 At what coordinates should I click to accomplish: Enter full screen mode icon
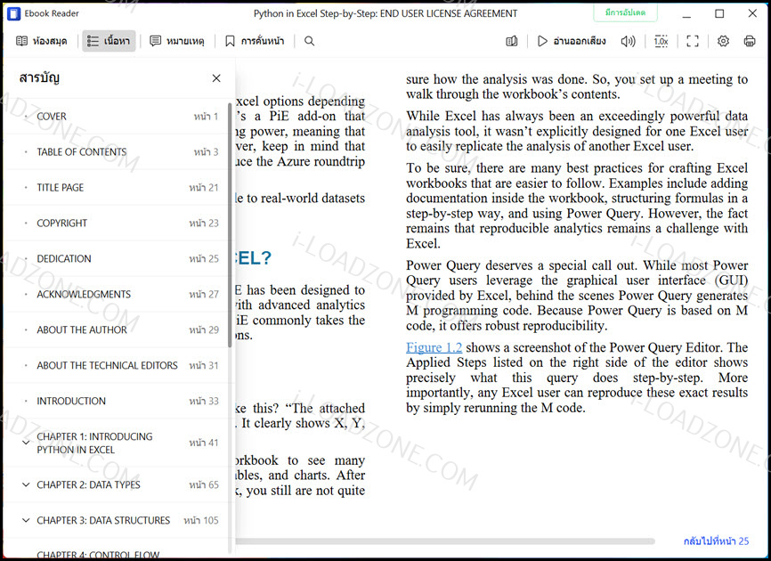pyautogui.click(x=693, y=41)
